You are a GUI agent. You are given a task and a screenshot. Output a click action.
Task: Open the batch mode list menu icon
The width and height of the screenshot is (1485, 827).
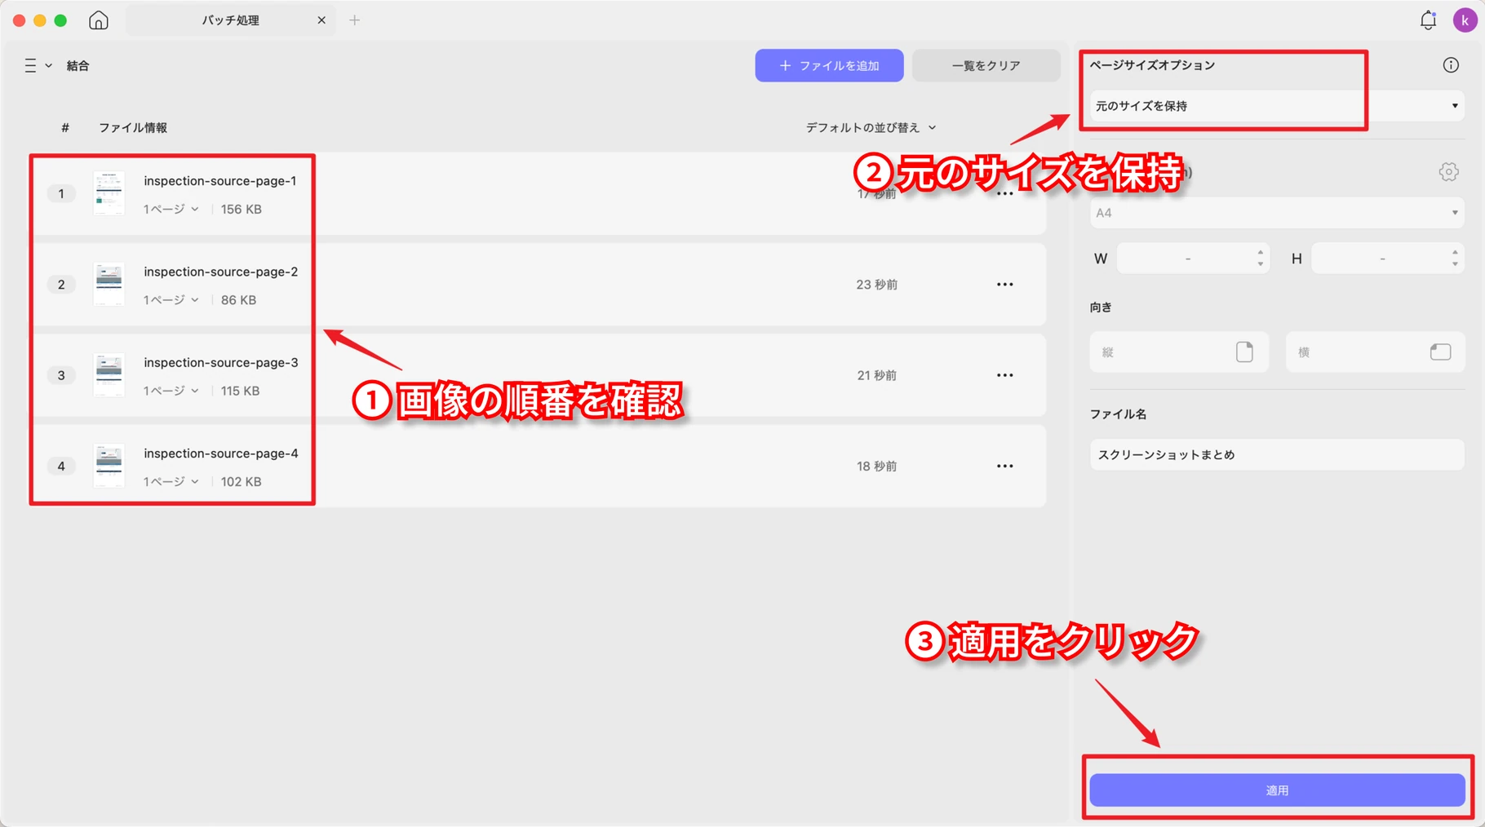[38, 65]
